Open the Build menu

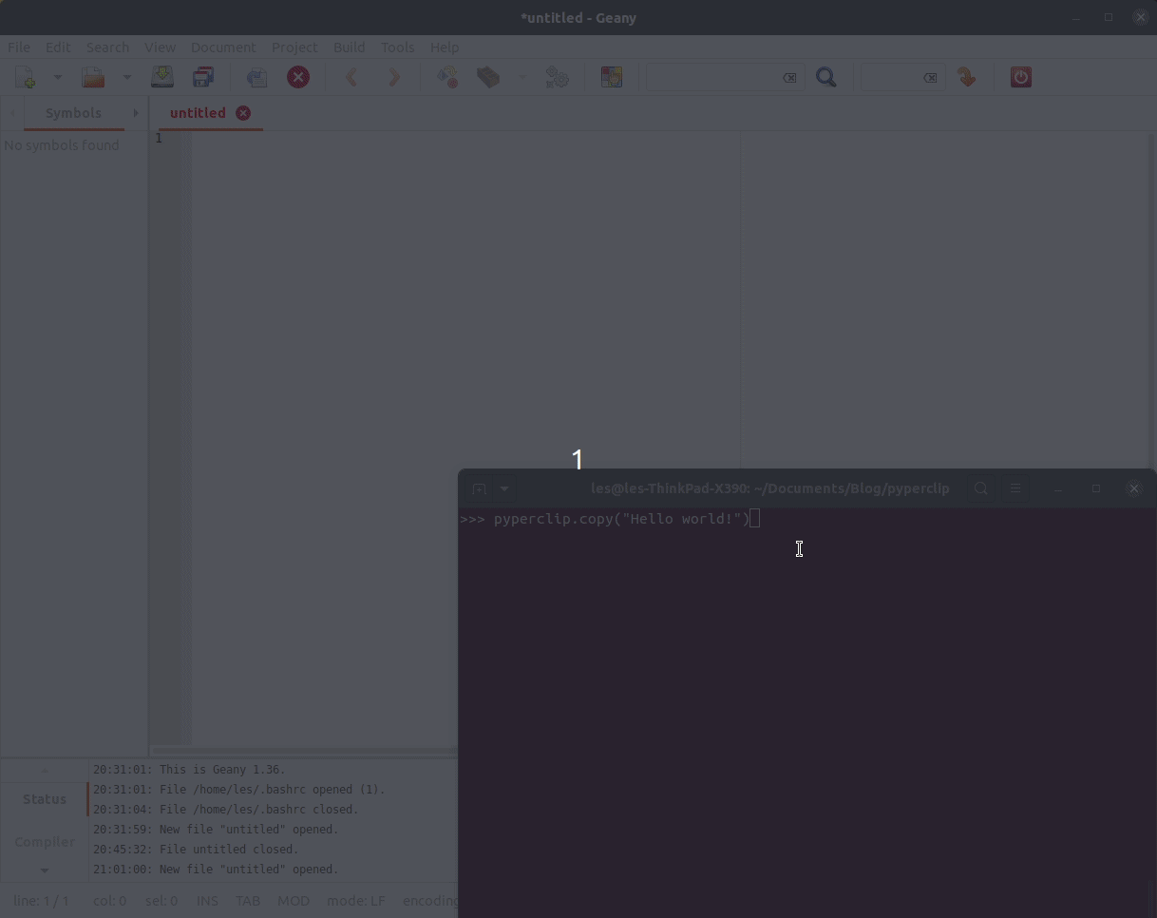click(349, 47)
